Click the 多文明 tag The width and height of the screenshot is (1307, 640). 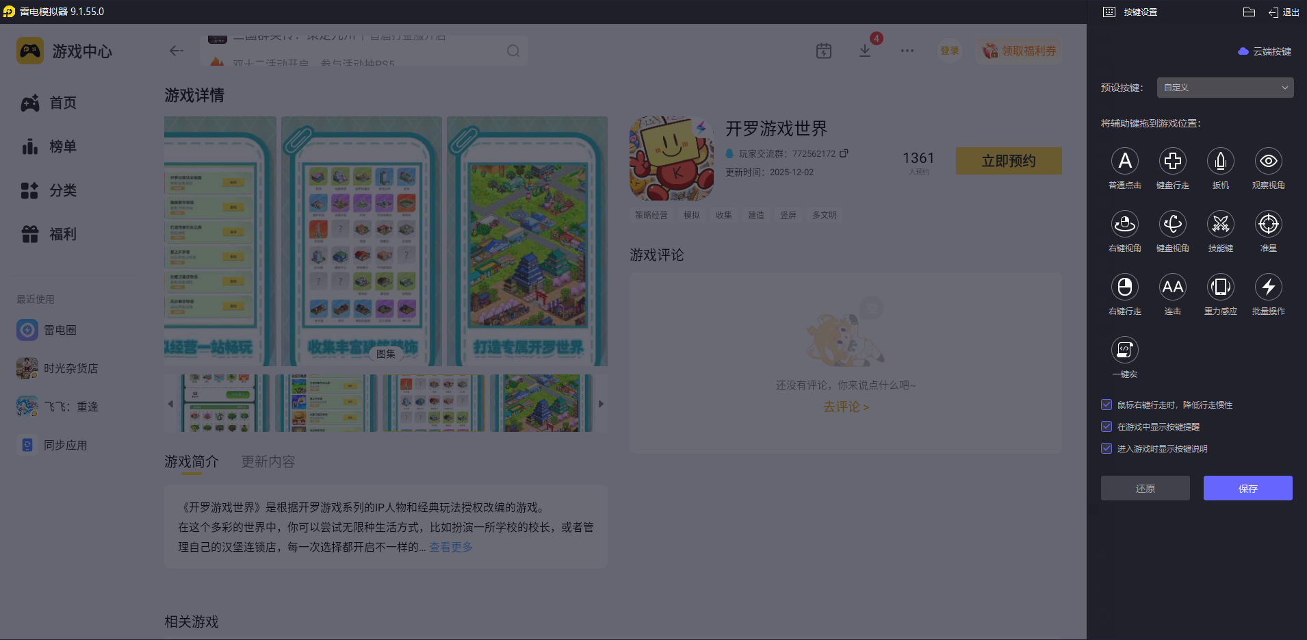(x=825, y=215)
